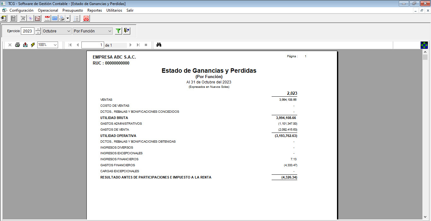The width and height of the screenshot is (431, 221).
Task: Click the export report envelope icon
Action: point(25,45)
